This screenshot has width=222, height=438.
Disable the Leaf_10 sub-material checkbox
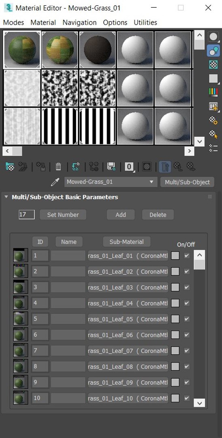(x=187, y=398)
